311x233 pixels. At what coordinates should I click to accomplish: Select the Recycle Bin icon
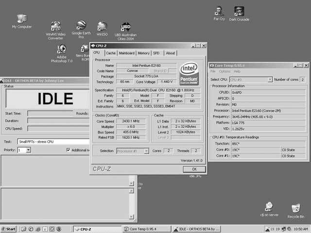(x=296, y=211)
